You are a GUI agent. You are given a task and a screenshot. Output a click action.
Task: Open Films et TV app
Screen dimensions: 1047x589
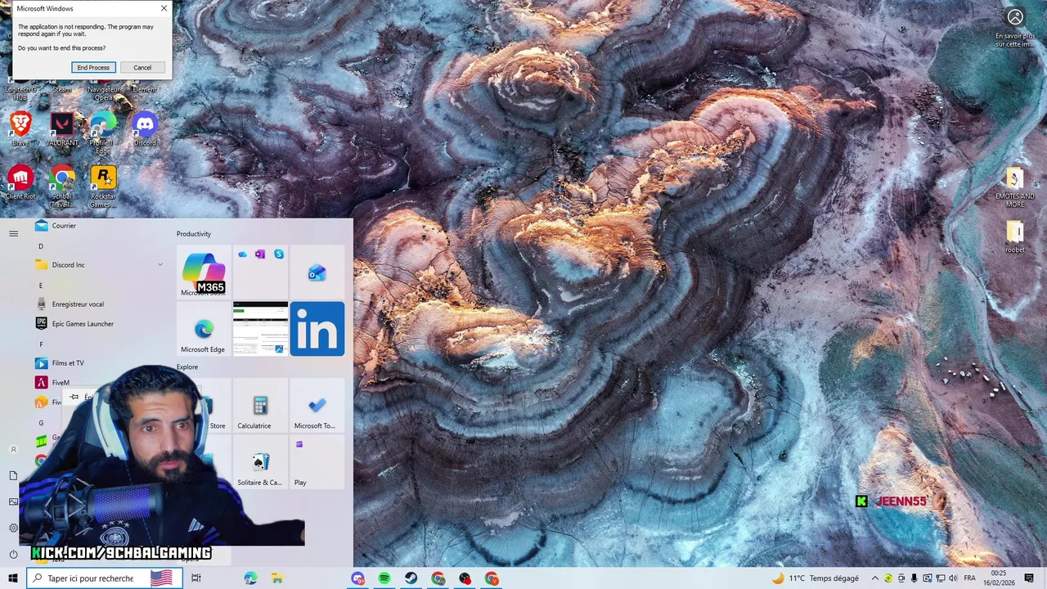coord(98,363)
